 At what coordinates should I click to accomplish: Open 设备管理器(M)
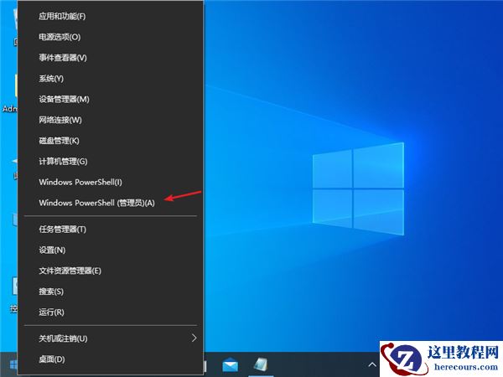(111, 100)
